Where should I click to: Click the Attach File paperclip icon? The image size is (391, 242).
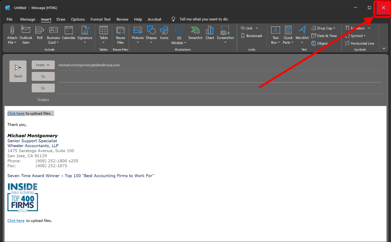point(12,35)
